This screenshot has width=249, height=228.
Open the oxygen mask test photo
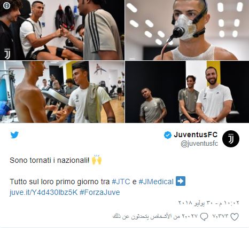tap(187, 30)
